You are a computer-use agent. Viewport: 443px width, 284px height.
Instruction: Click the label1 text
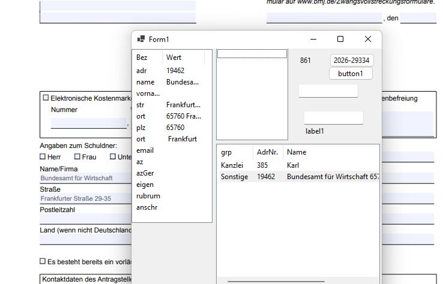tap(315, 131)
